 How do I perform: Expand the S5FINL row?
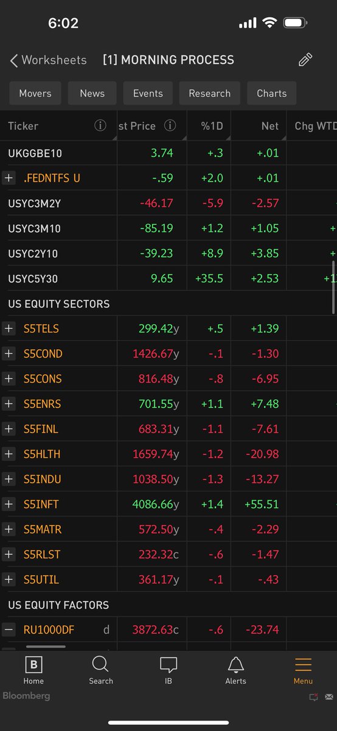(x=9, y=429)
